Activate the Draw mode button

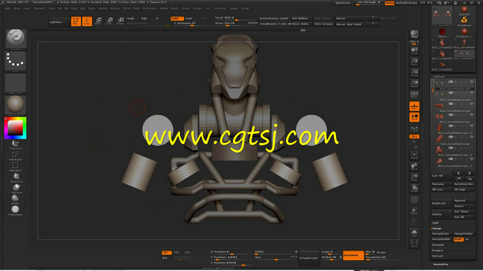tap(87, 21)
